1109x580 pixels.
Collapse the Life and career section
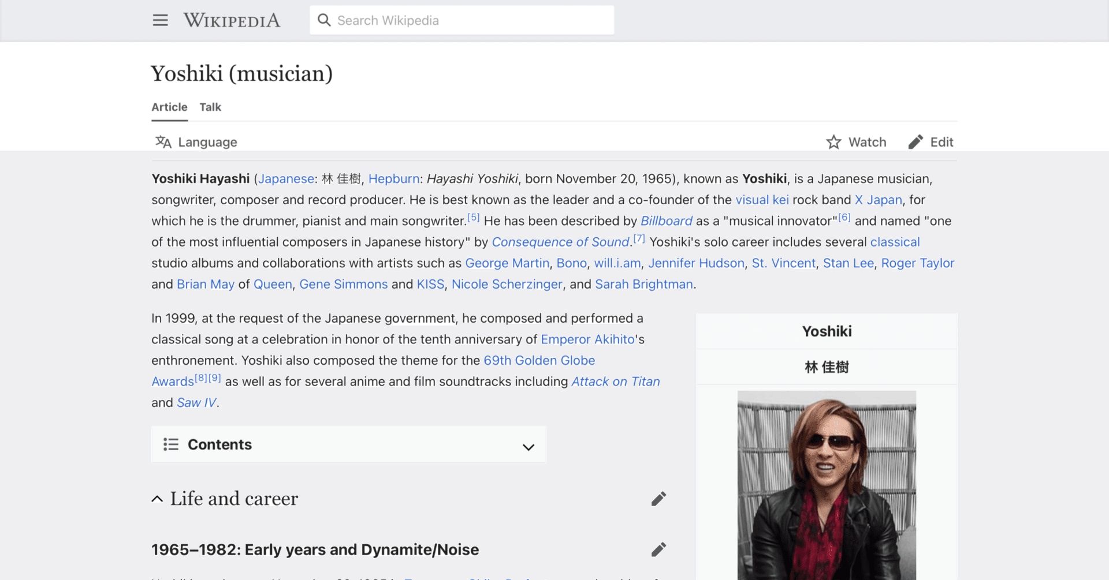click(x=157, y=498)
